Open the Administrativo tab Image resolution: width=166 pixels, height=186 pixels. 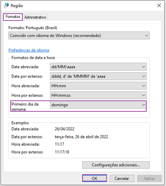point(35,17)
